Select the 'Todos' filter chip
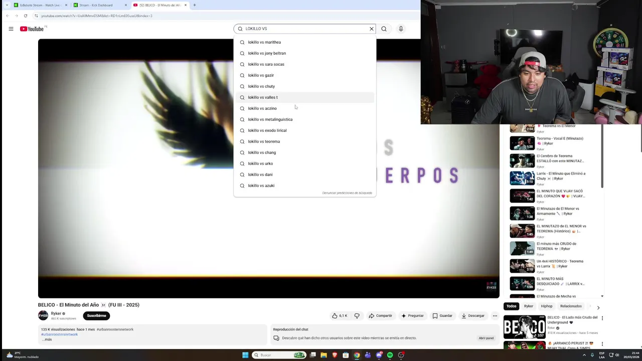 [x=511, y=306]
